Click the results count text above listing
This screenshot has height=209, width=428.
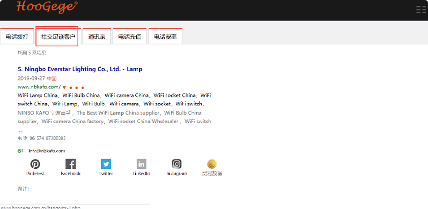point(32,53)
